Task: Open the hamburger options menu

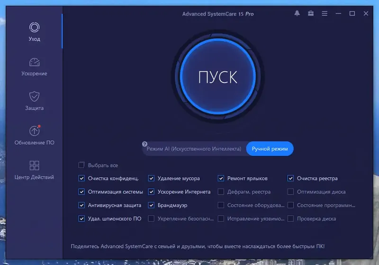Action: tap(325, 14)
